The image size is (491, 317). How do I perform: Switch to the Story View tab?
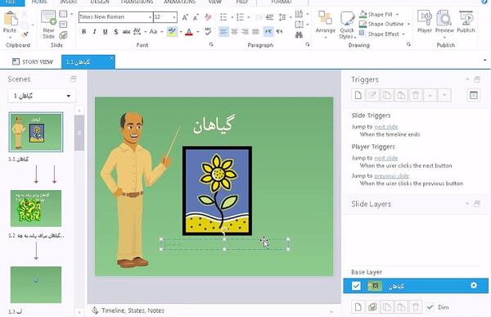tap(33, 61)
